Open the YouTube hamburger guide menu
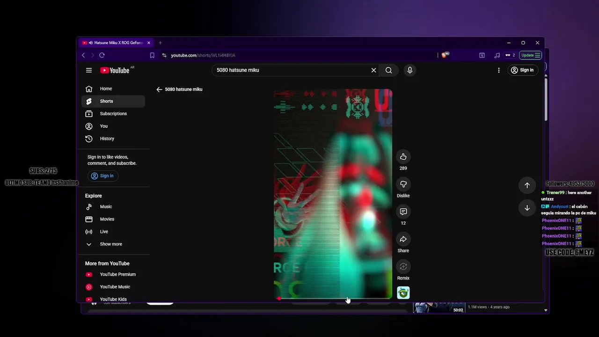 [x=89, y=70]
